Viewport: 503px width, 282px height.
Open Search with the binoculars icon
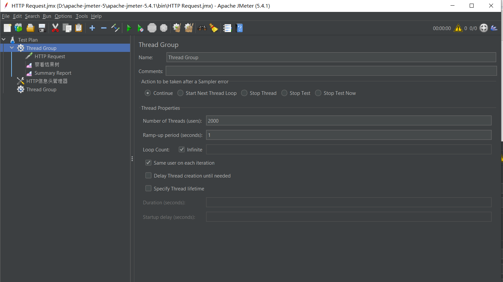click(202, 28)
